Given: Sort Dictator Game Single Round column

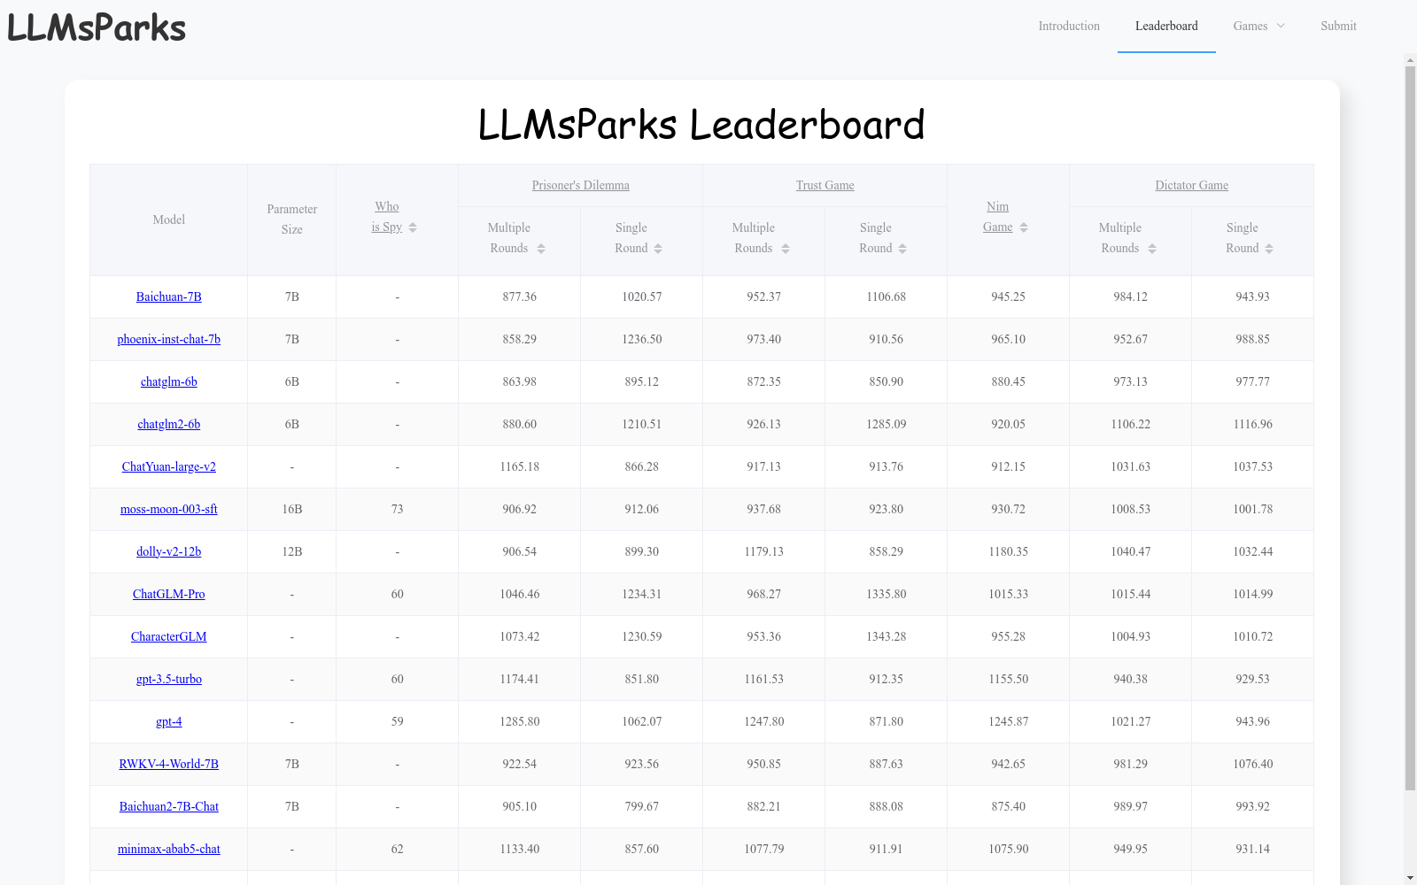Looking at the screenshot, I should point(1269,249).
